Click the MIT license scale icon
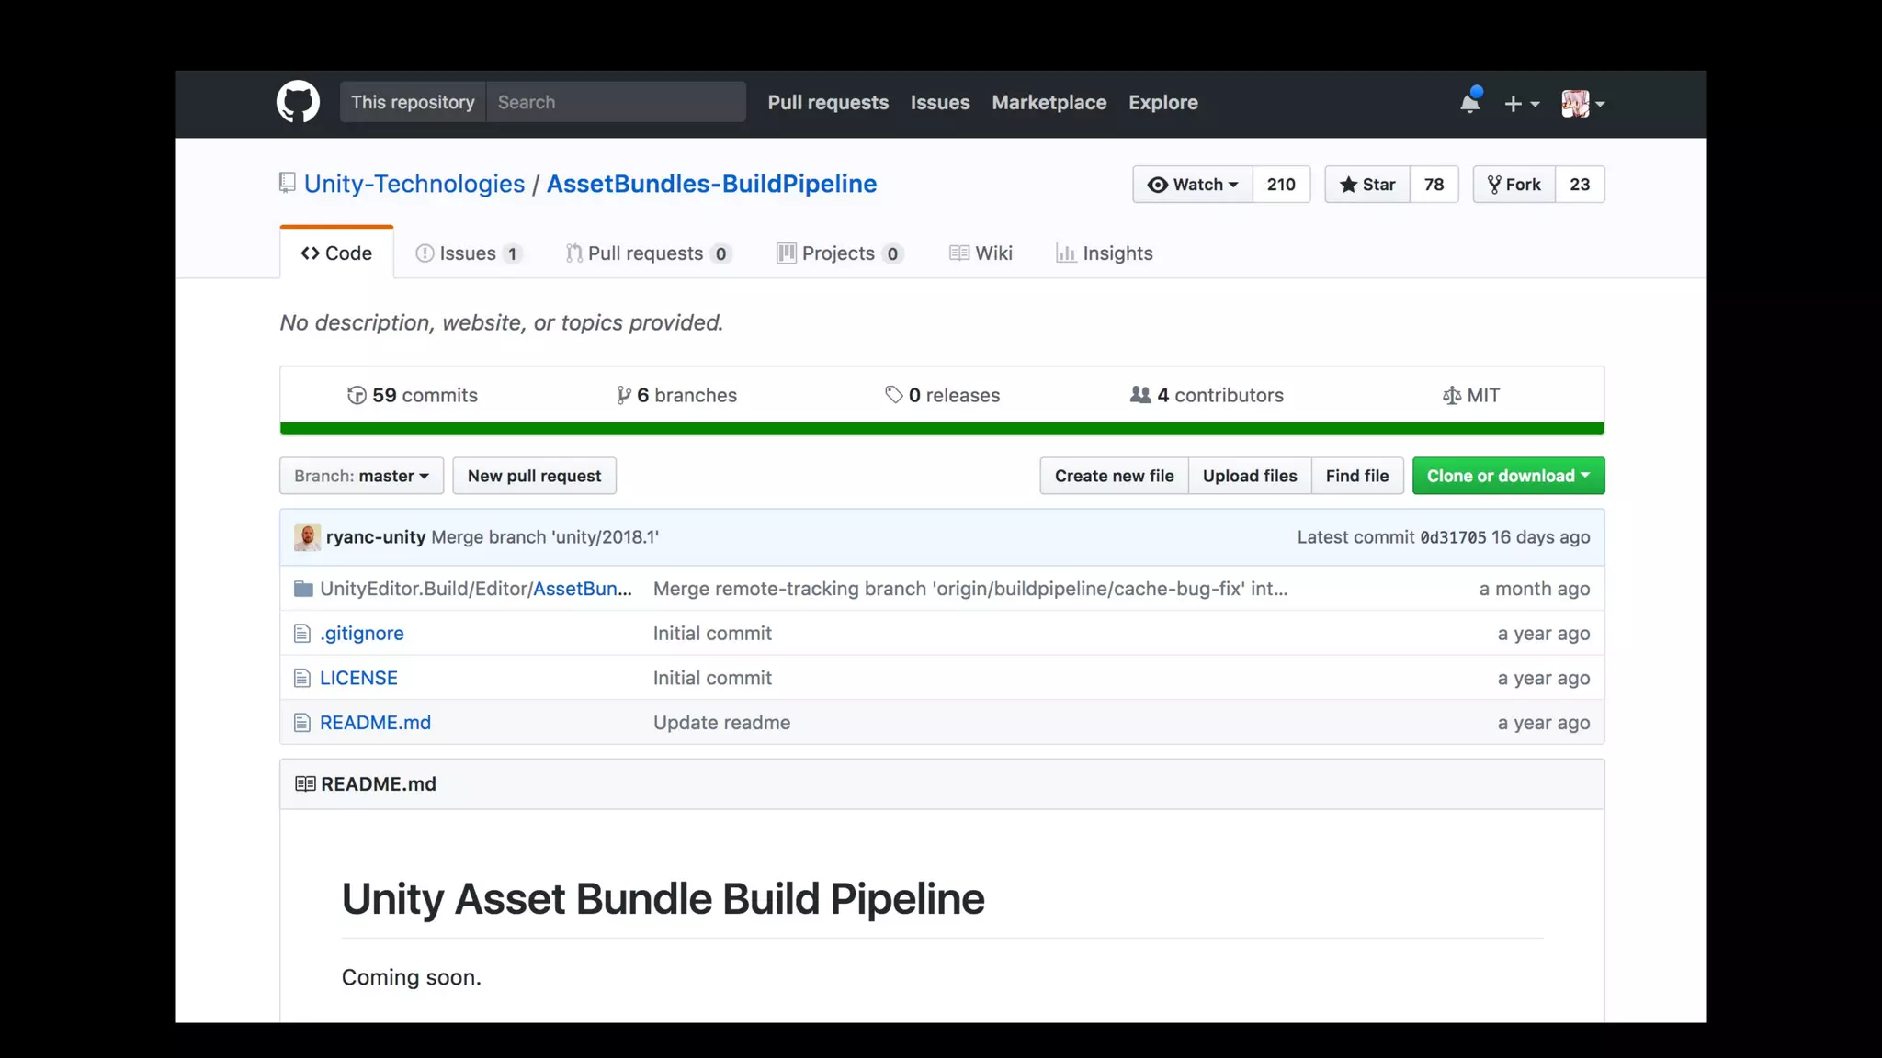The image size is (1882, 1058). [x=1451, y=396]
